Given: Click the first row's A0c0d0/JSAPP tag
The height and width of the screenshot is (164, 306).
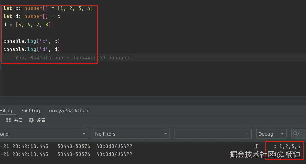Looking at the screenshot, I should tap(114, 146).
